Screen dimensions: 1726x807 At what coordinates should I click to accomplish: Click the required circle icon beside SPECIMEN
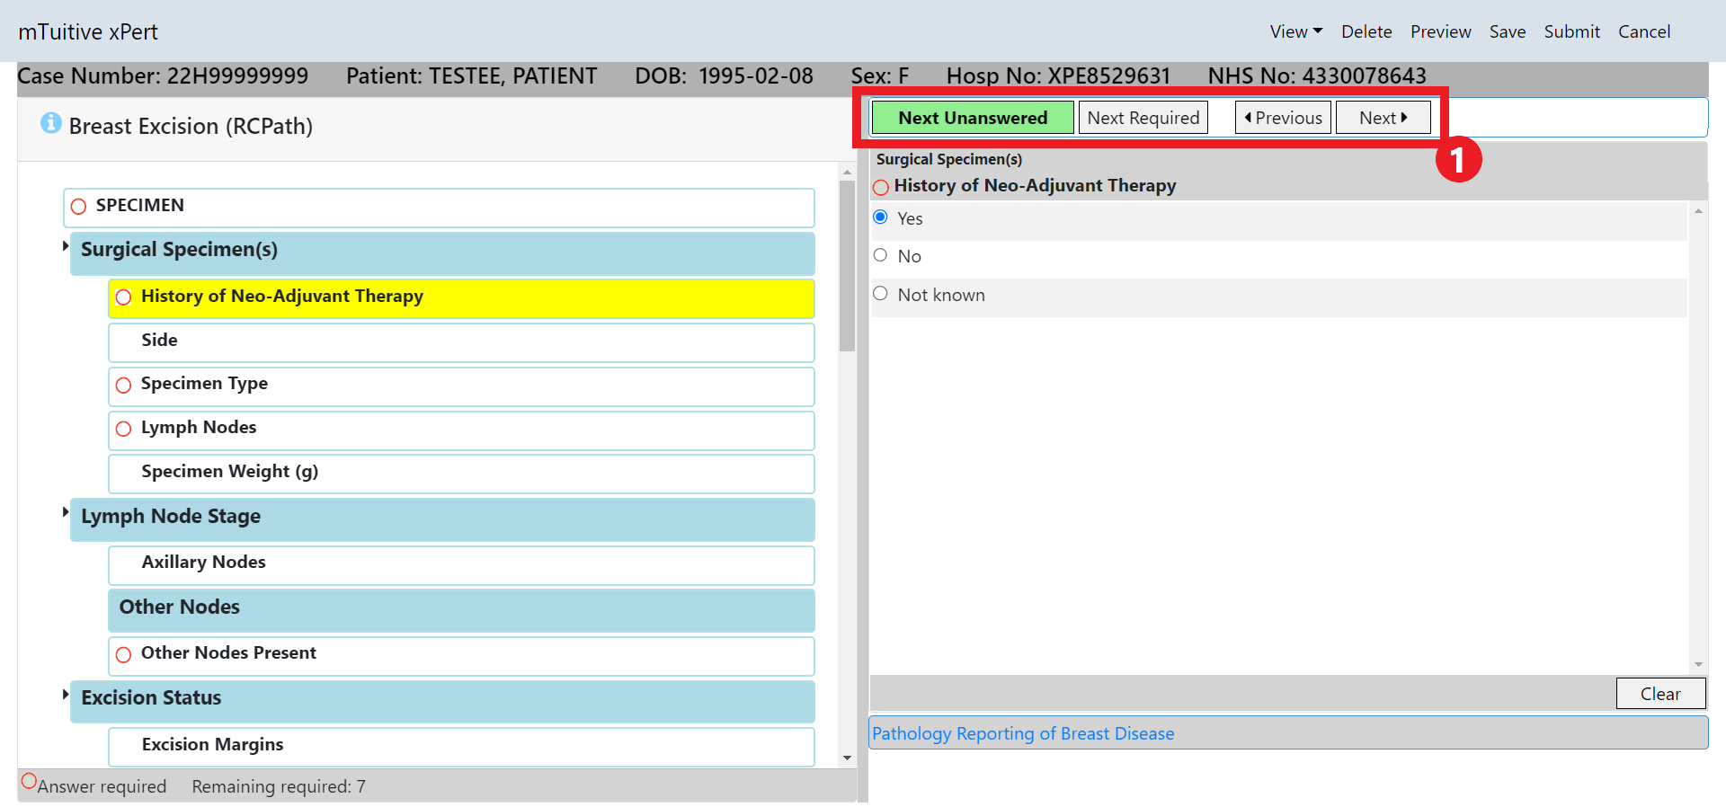[78, 207]
